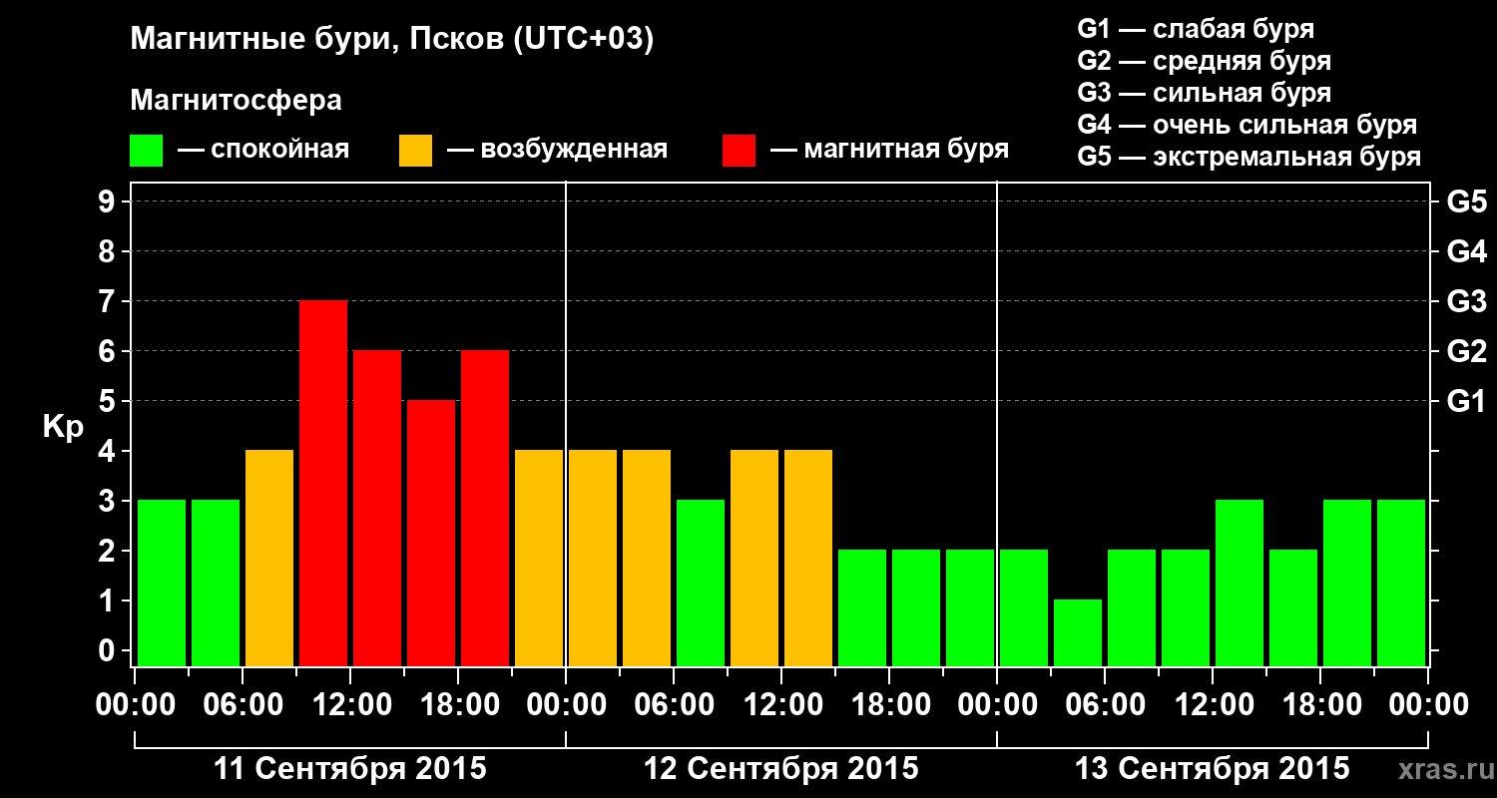Select the shortest green bar at Kp 1
The image size is (1497, 798).
[1078, 633]
